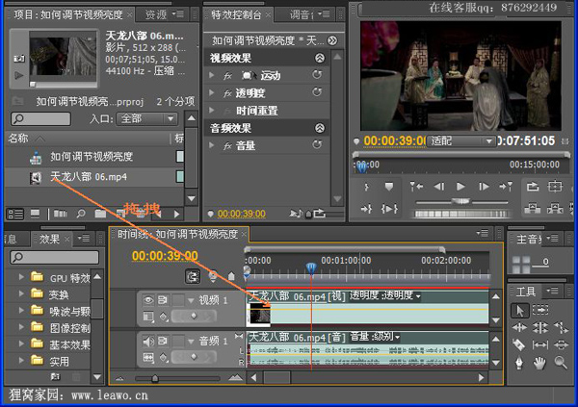Toggle Video 1 track lock box

pos(178,300)
